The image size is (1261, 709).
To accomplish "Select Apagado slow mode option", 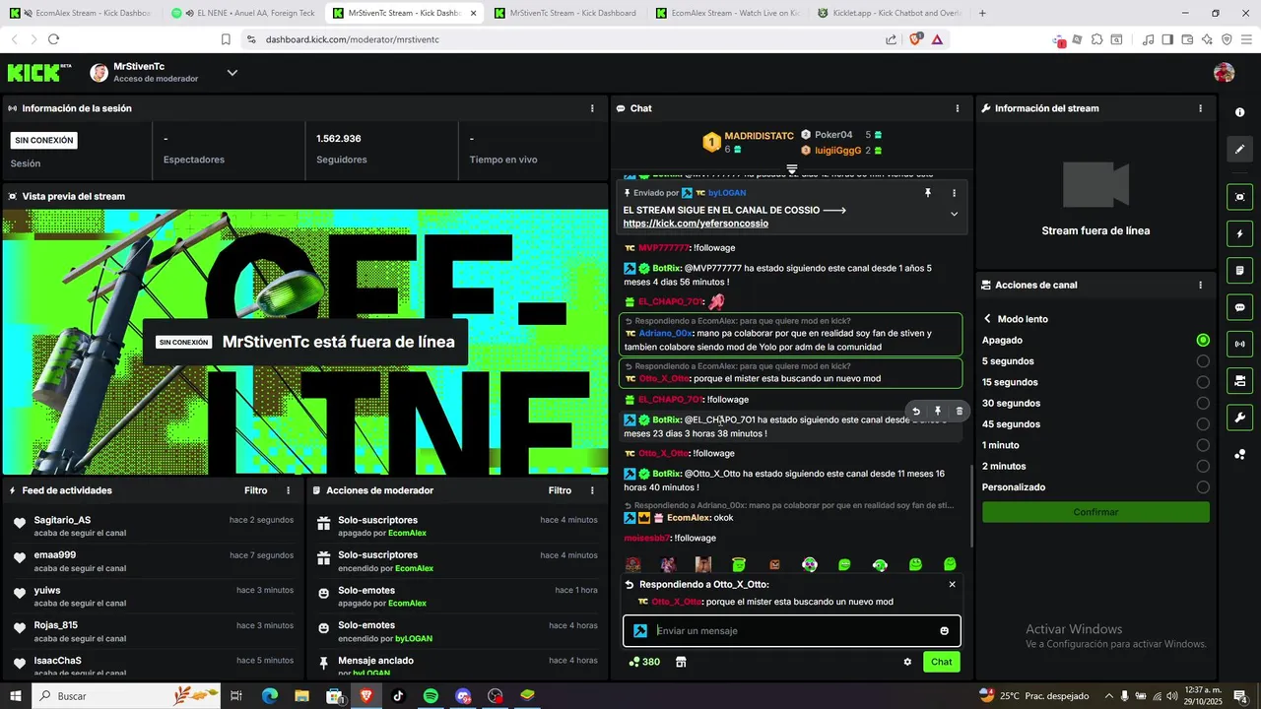I will click(1203, 340).
